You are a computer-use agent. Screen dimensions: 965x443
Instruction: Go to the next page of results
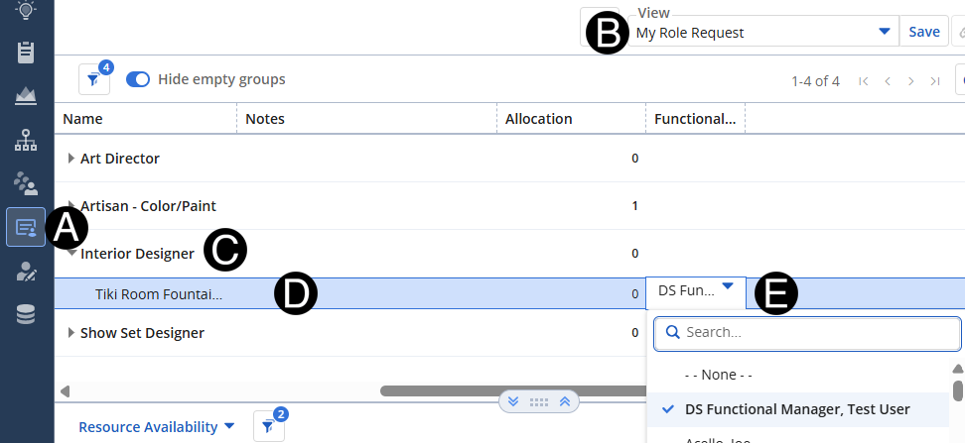[x=911, y=81]
